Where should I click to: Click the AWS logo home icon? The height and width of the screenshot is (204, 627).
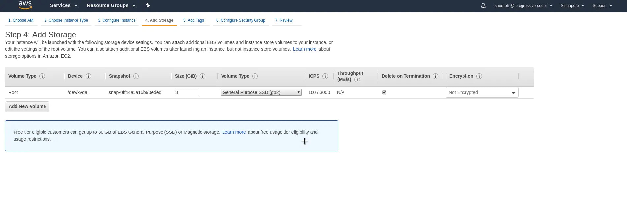pos(25,5)
